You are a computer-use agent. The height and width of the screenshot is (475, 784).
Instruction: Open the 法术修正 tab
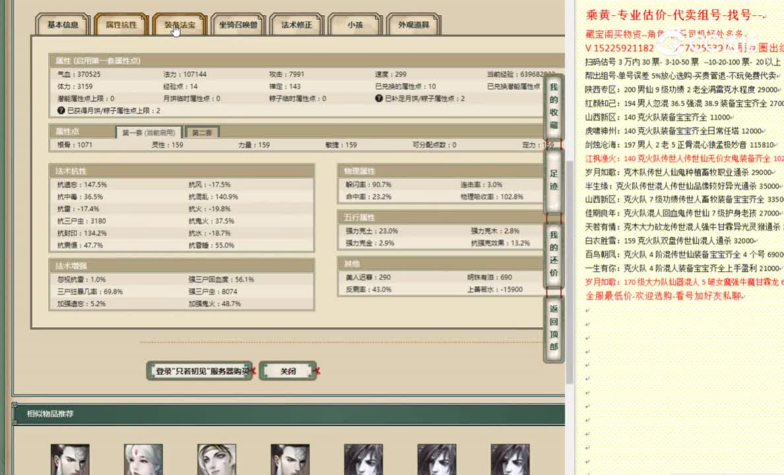pyautogui.click(x=296, y=25)
